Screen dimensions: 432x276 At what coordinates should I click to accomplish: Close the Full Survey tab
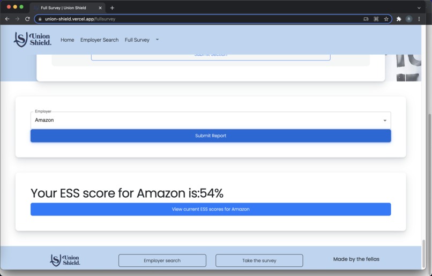coord(100,8)
